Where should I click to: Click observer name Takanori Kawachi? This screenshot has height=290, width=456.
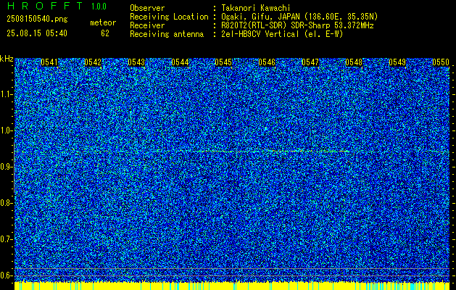256,8
